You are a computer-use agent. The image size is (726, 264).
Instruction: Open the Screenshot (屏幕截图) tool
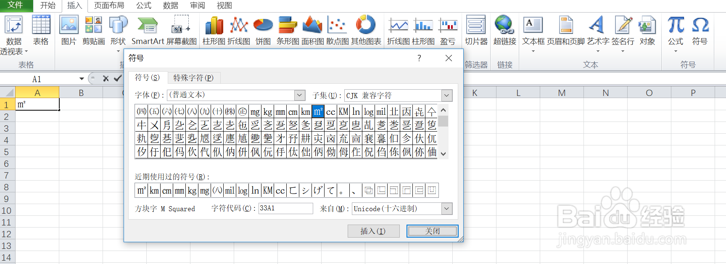tap(181, 30)
